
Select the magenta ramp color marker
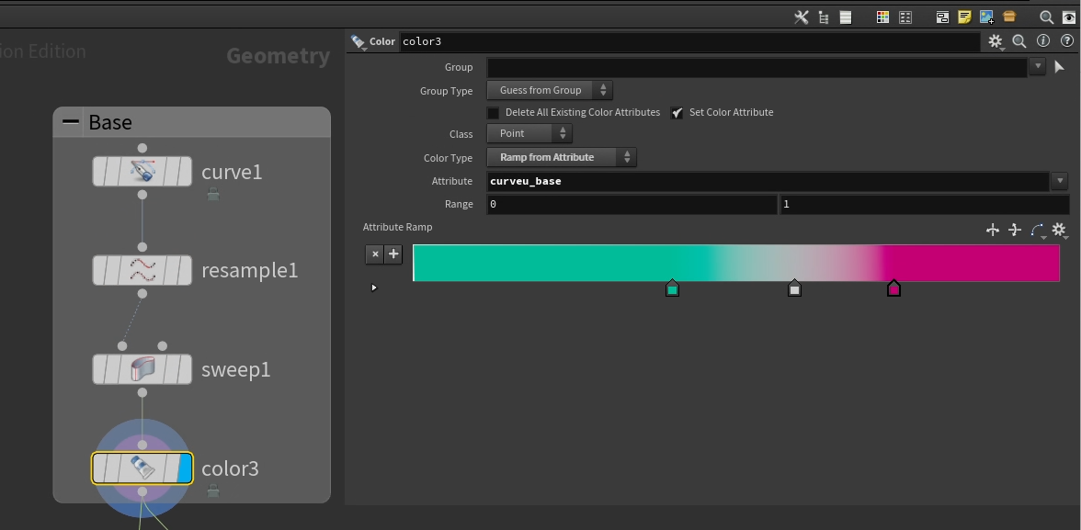pos(893,289)
